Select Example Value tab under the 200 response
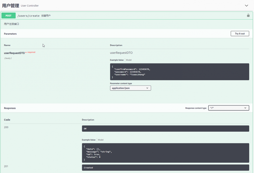Screen dimensions: 254x173 coord(88,140)
